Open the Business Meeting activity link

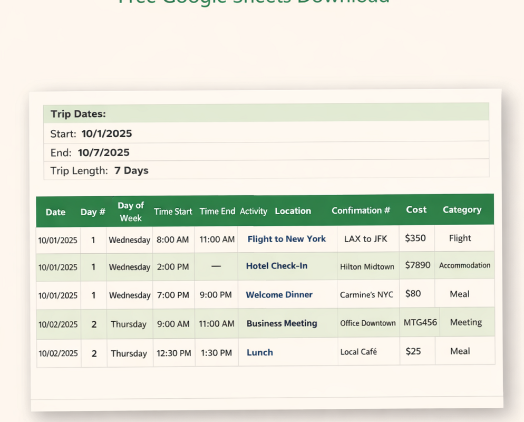pyautogui.click(x=281, y=322)
